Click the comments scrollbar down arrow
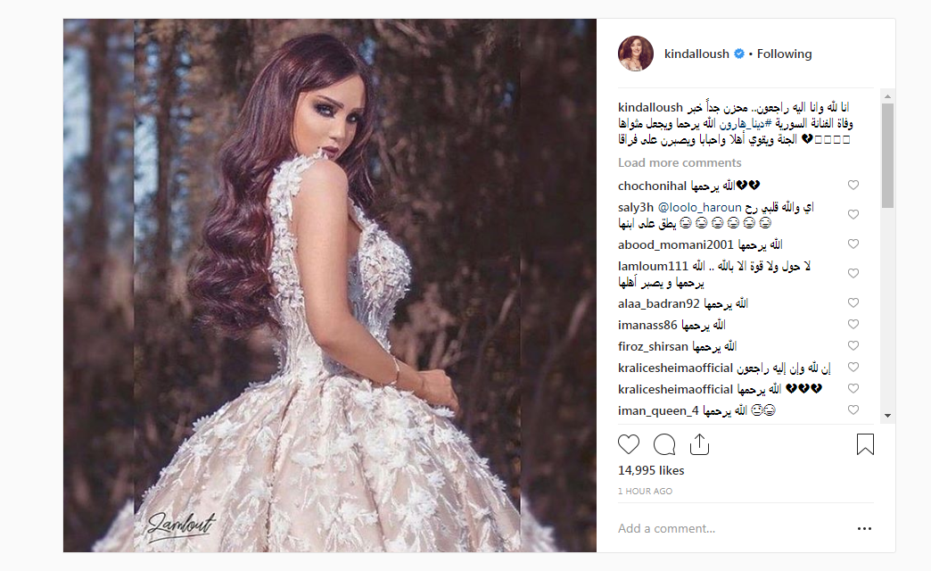This screenshot has height=571, width=931. (x=887, y=416)
